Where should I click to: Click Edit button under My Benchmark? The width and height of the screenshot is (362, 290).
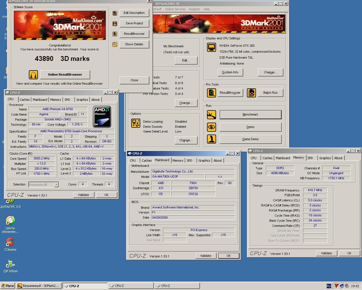[186, 60]
